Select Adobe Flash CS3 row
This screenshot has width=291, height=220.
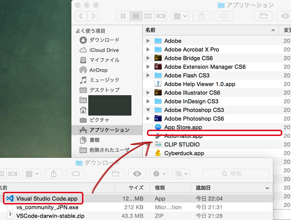[x=217, y=75]
